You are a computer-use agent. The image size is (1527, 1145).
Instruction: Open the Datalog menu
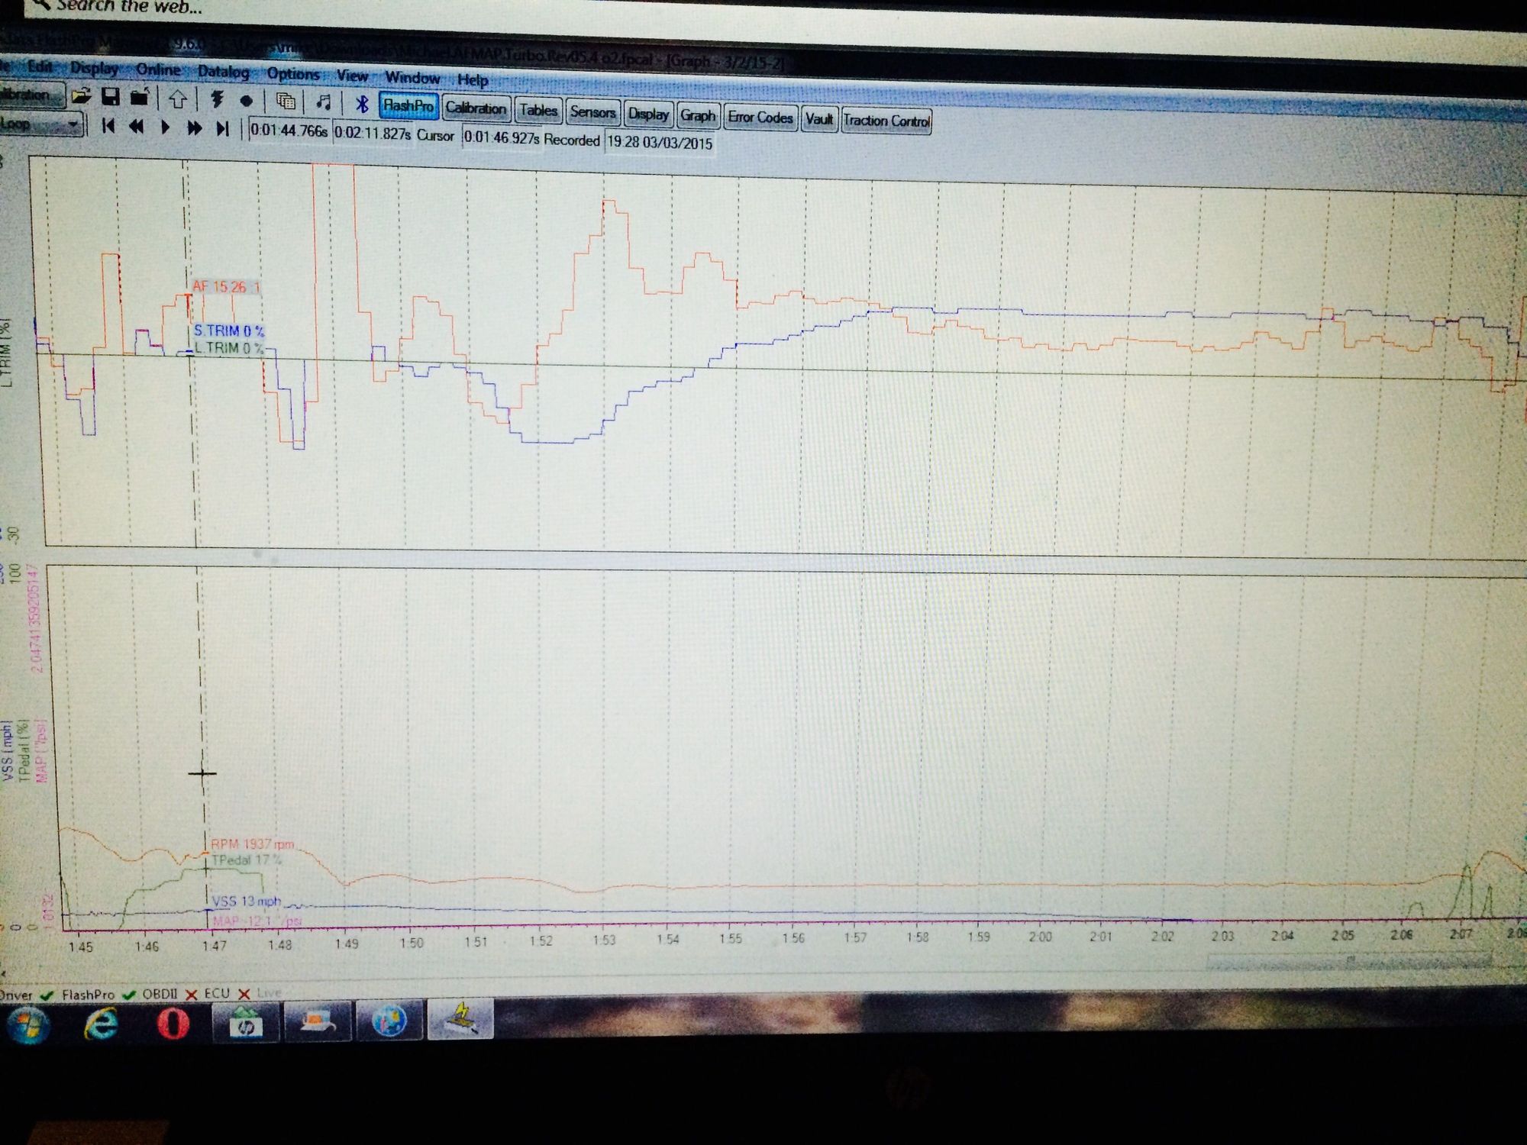point(223,72)
